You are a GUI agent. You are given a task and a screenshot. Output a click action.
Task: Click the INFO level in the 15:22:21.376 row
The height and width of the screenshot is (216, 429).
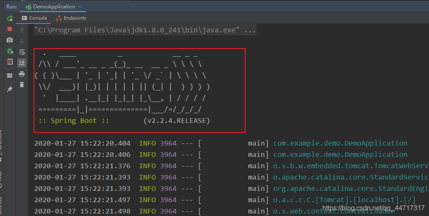coord(147,166)
